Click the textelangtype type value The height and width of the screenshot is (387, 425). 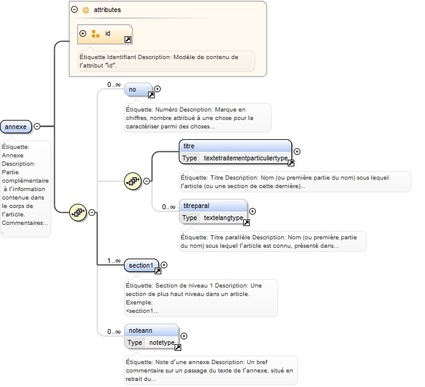(x=223, y=218)
